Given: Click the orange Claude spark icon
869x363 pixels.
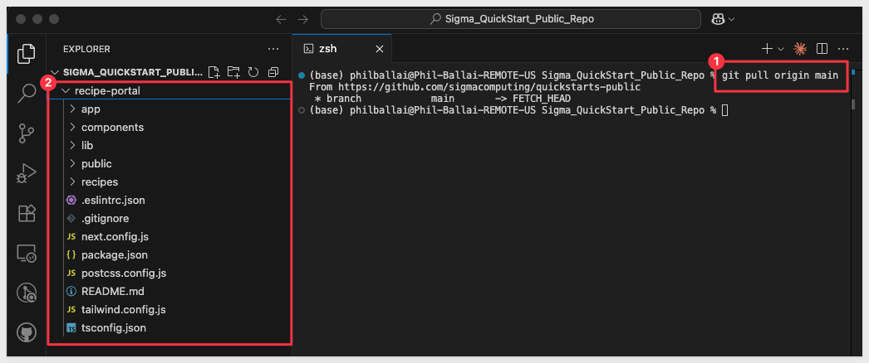Looking at the screenshot, I should coord(800,49).
